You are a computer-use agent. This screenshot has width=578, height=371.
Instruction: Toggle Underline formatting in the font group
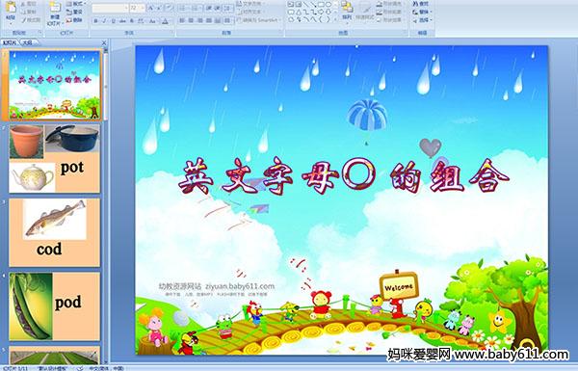113,21
